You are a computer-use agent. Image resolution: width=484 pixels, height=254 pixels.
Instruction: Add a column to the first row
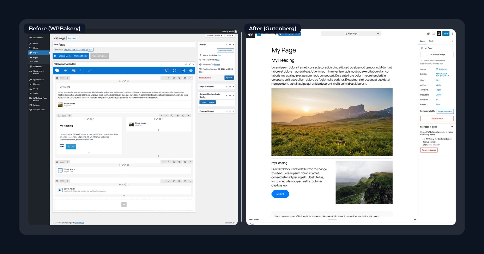click(68, 78)
